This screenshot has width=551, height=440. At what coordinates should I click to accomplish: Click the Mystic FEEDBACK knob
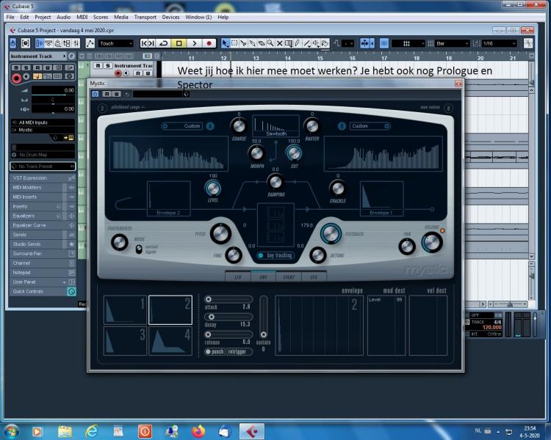[x=331, y=234]
